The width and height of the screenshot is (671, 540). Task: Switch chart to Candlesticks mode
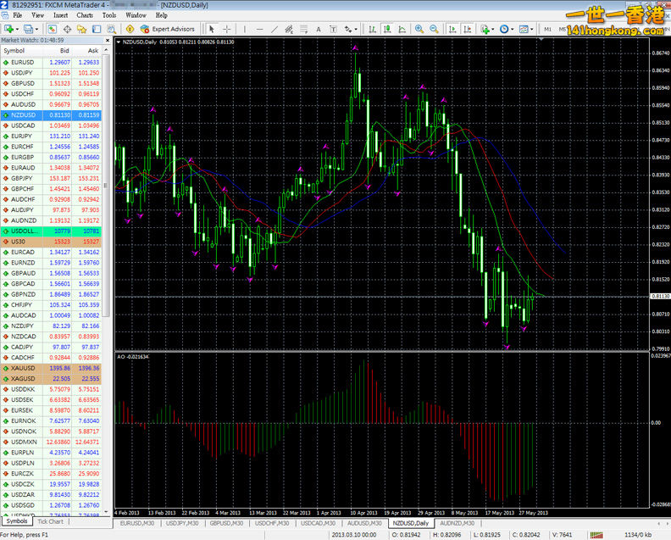pyautogui.click(x=387, y=29)
